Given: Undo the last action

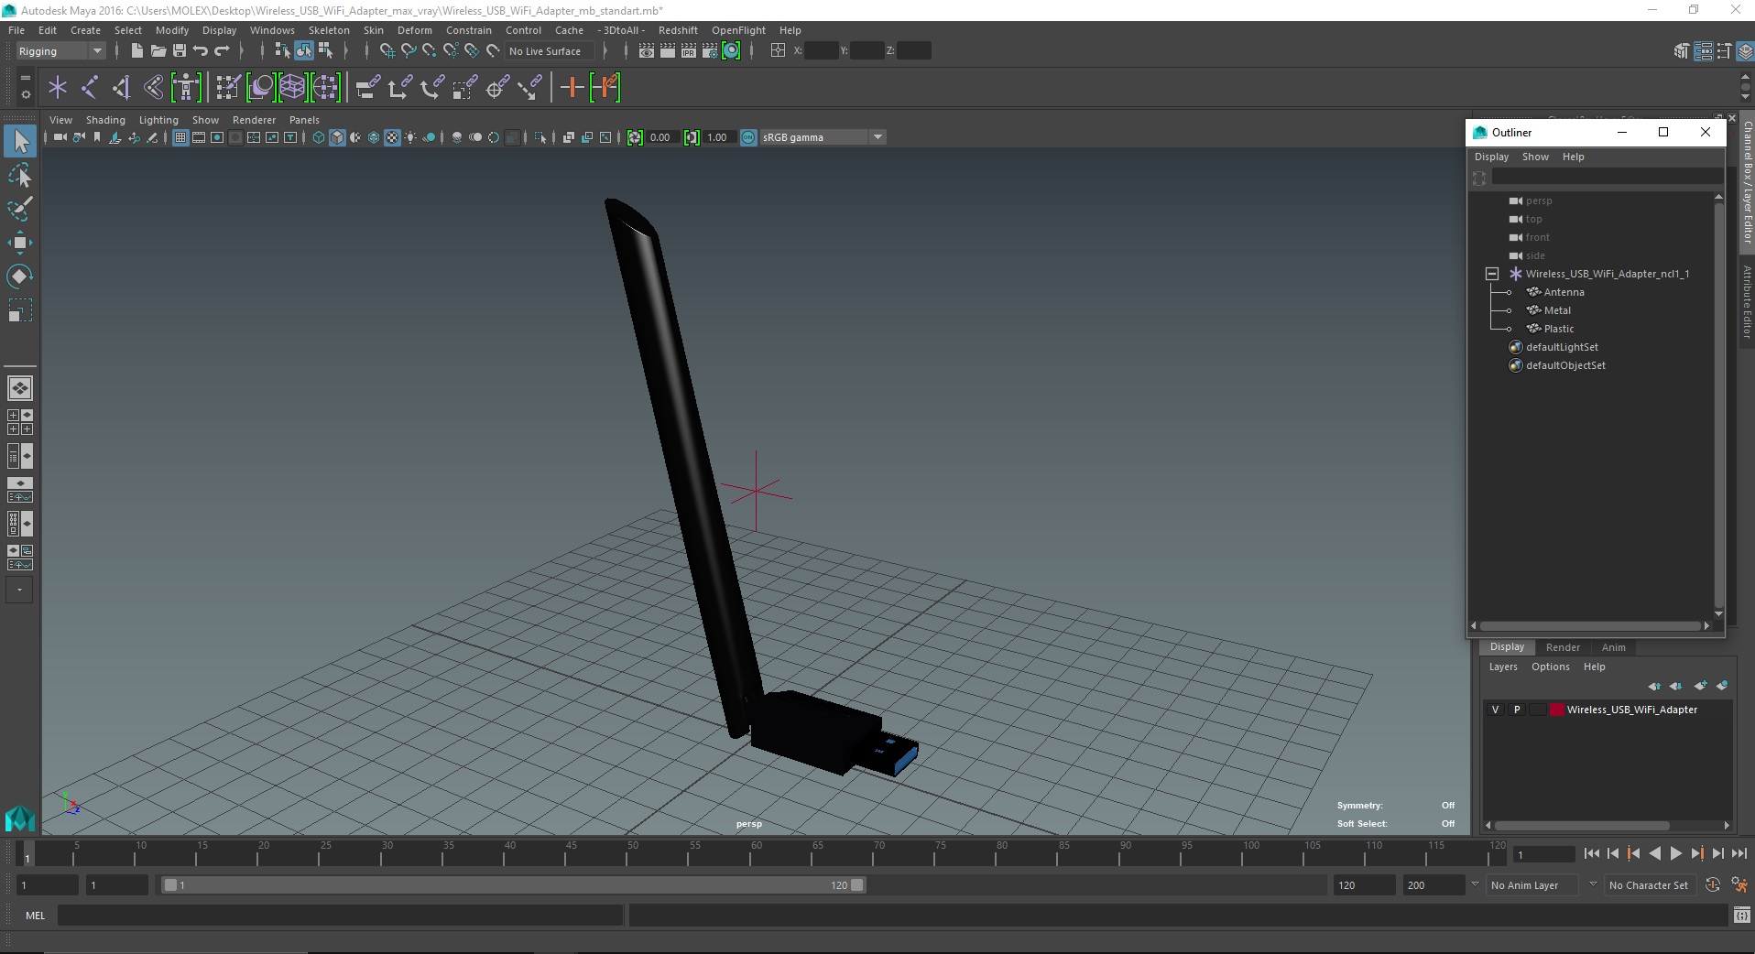Looking at the screenshot, I should point(200,51).
